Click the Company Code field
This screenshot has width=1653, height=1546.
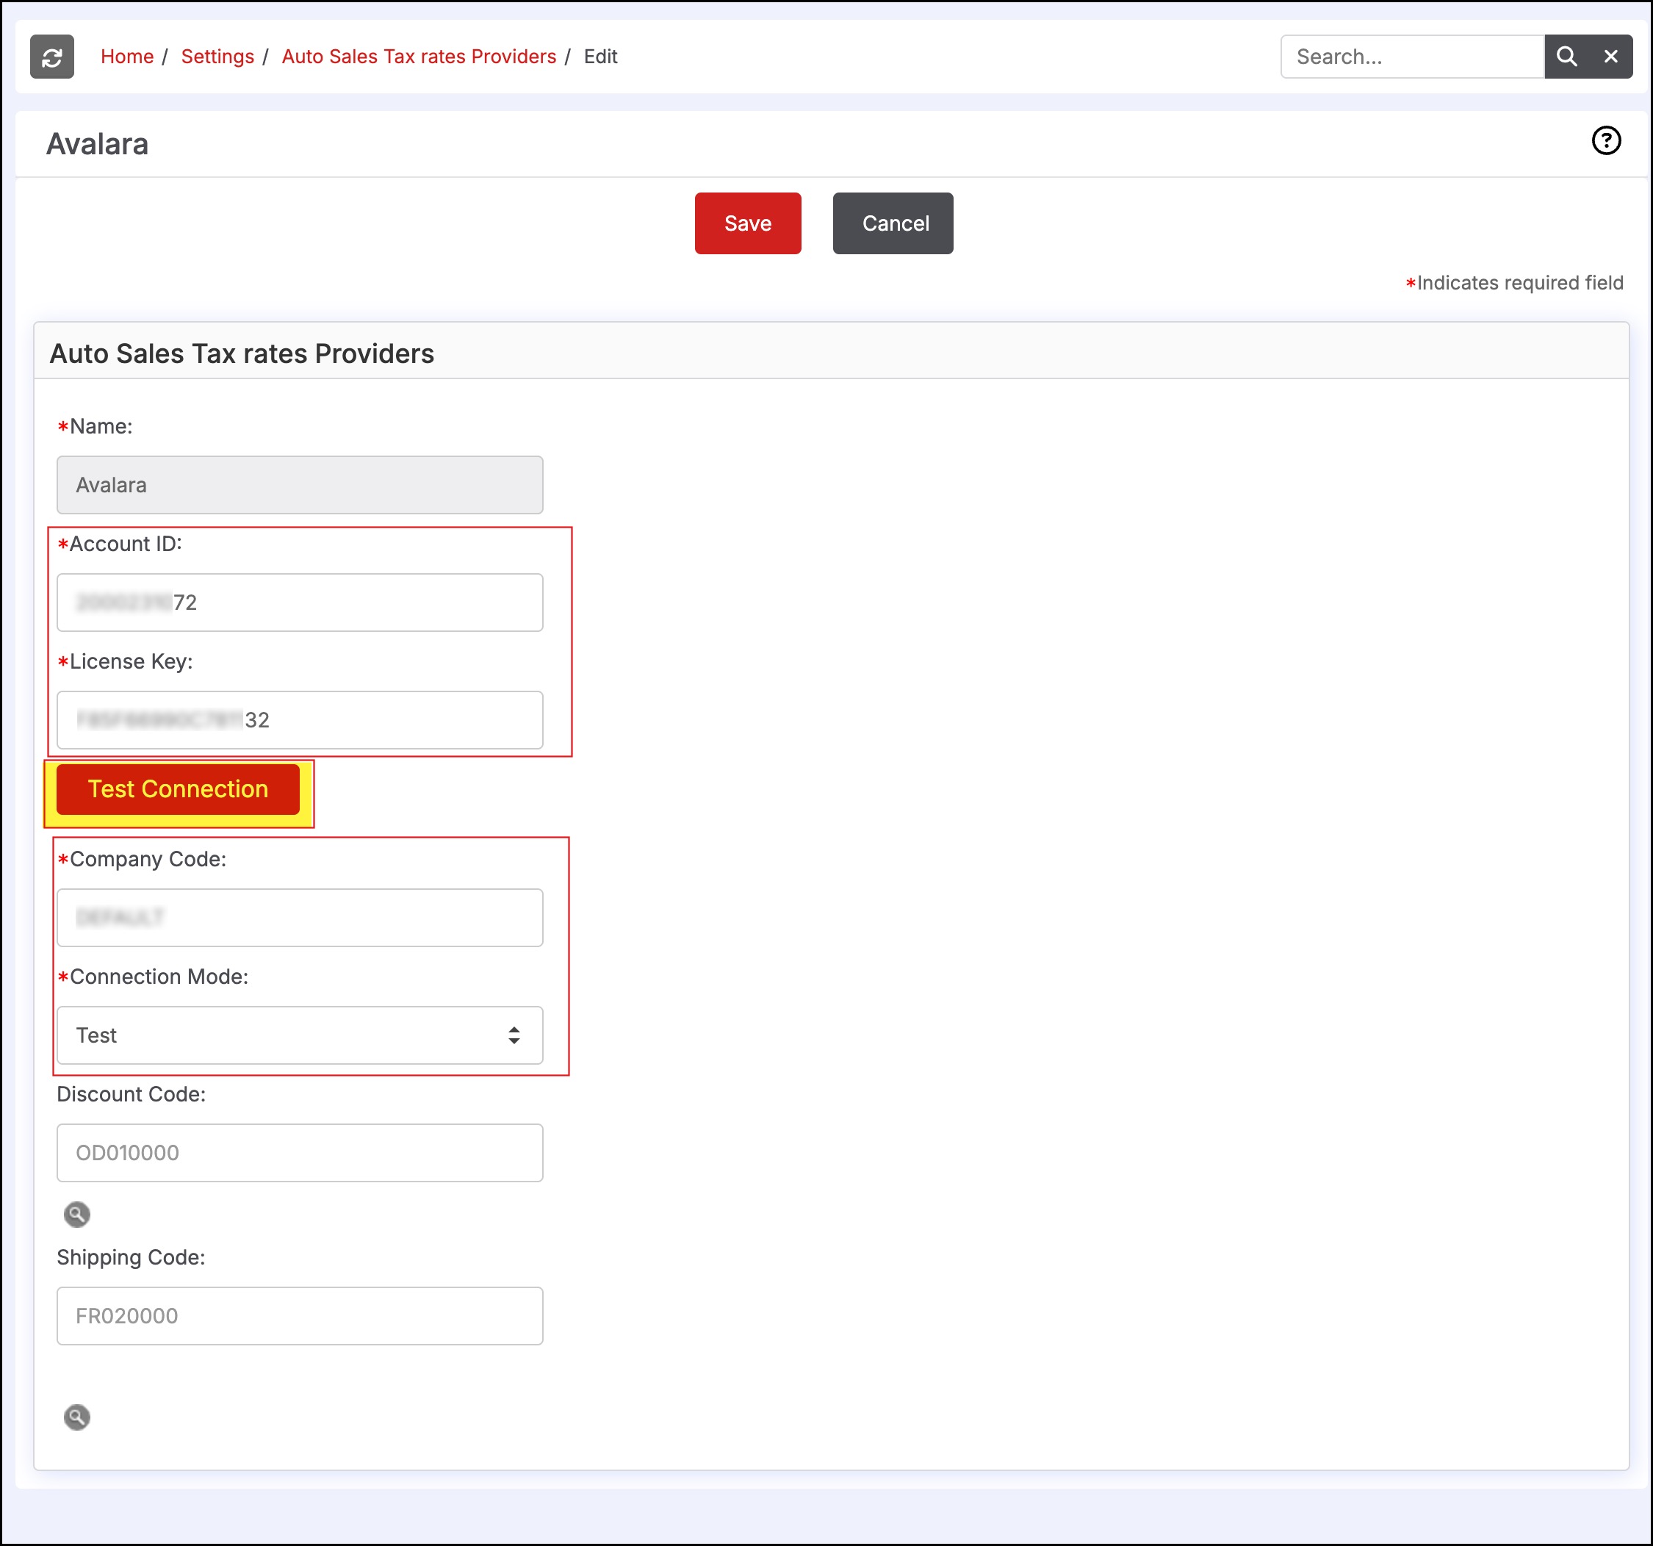pyautogui.click(x=299, y=917)
